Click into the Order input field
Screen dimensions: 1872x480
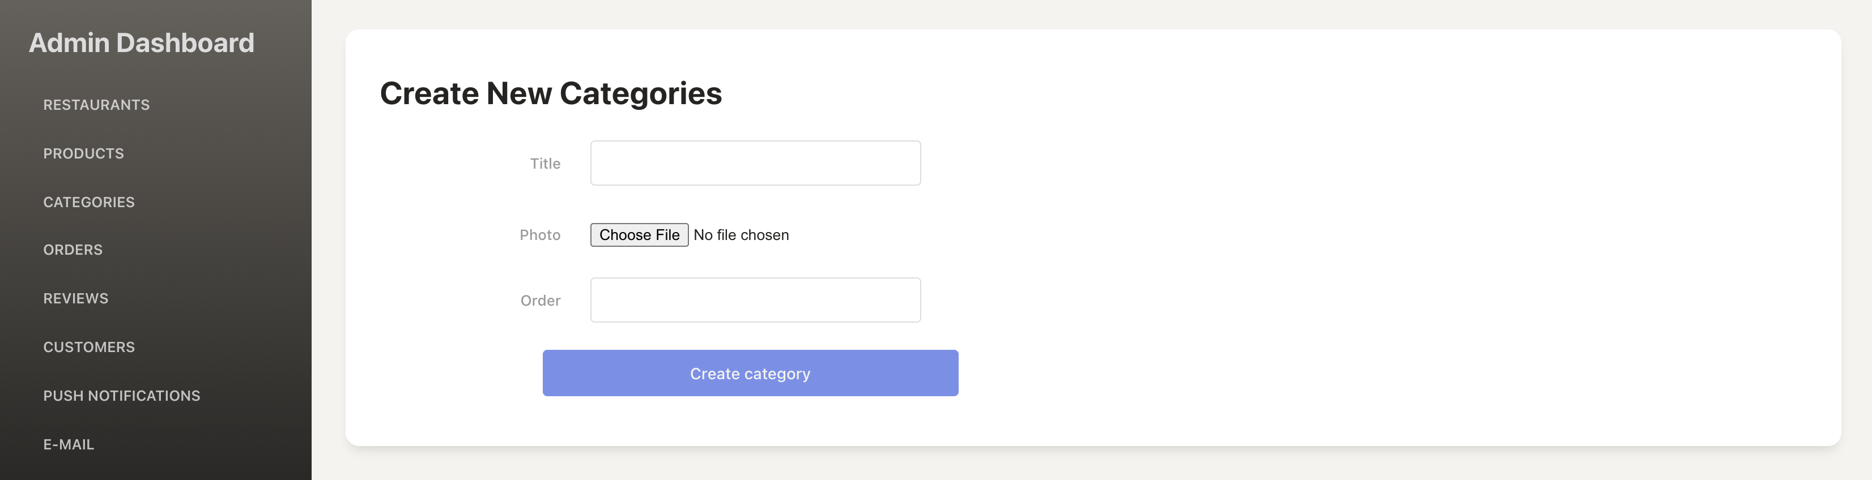point(755,300)
